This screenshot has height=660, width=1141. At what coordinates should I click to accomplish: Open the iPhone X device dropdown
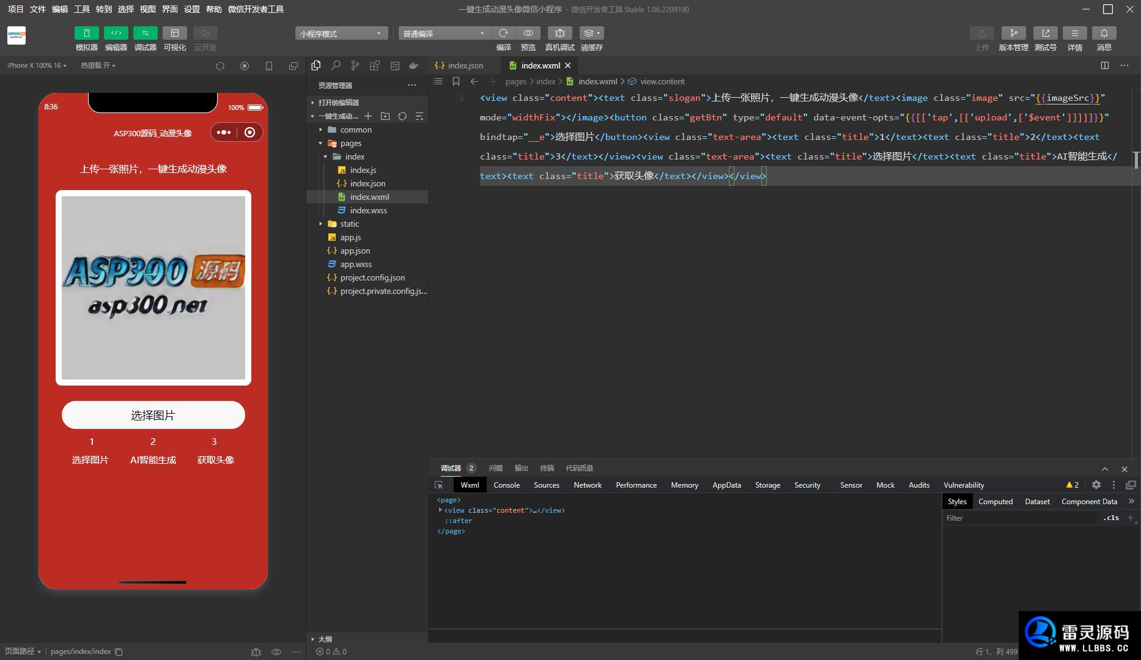[x=37, y=65]
